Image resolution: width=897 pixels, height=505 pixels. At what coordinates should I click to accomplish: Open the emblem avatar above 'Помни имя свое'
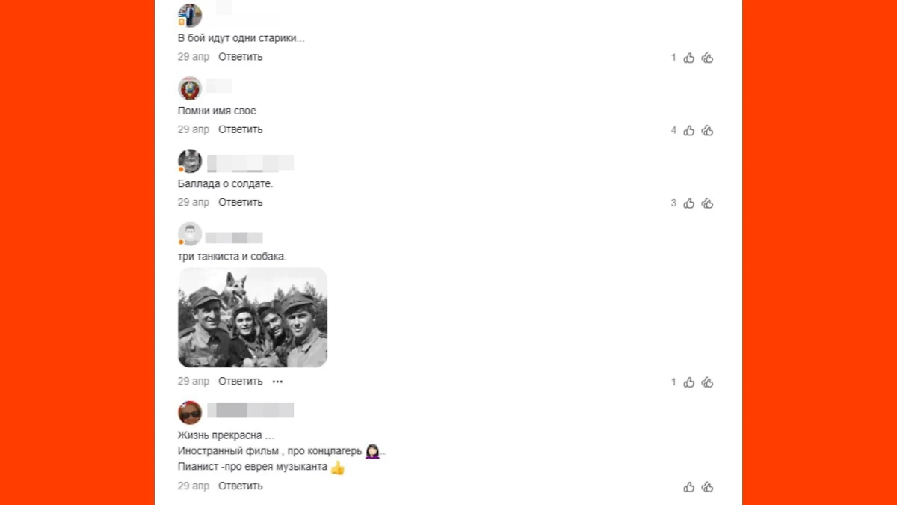coord(190,88)
